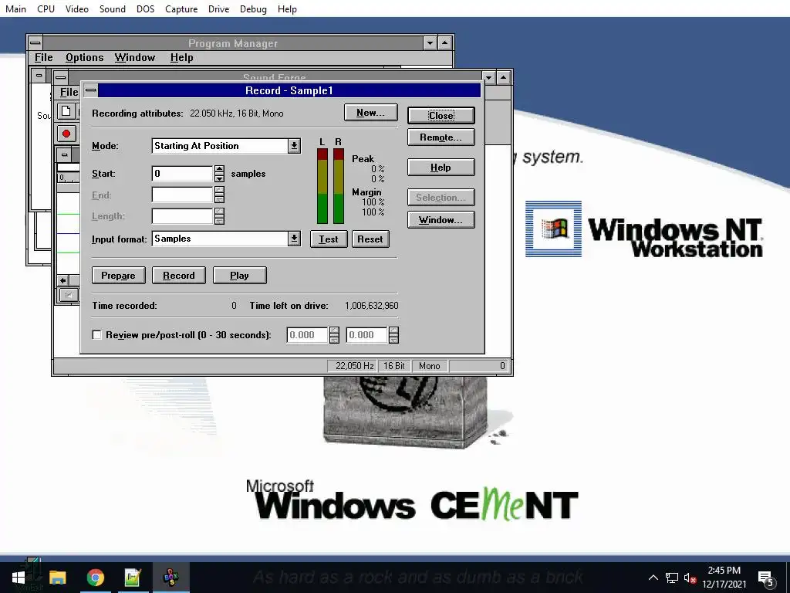Open File menu in Program Manager
790x593 pixels.
tap(44, 57)
